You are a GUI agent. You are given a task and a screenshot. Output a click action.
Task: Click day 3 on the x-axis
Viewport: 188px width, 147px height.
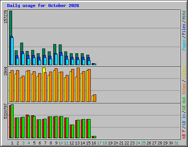point(23,143)
